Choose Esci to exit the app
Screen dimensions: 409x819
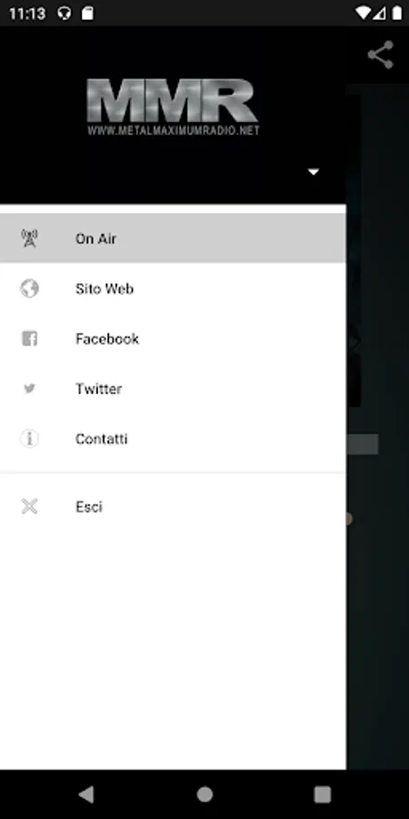pyautogui.click(x=173, y=506)
